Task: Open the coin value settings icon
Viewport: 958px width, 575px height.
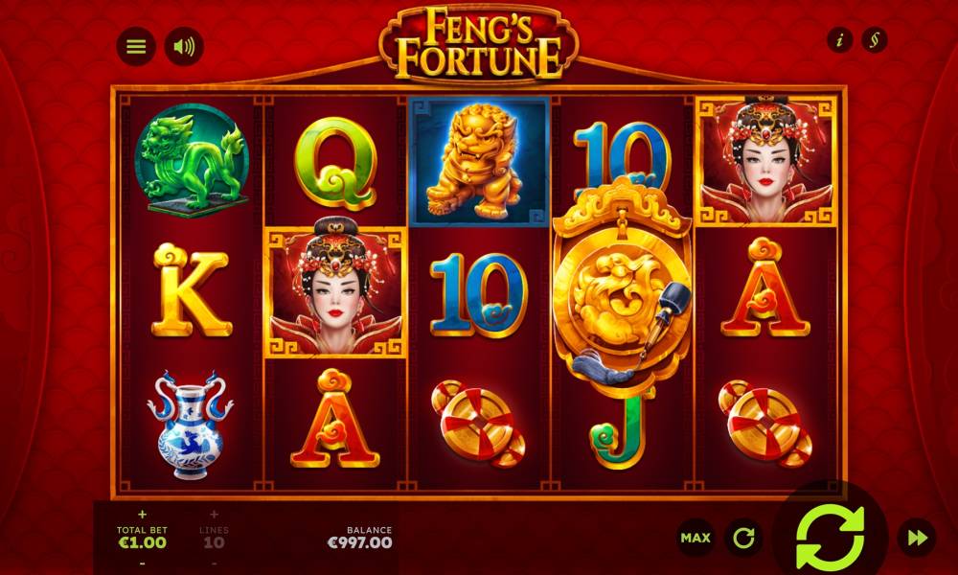Action: click(875, 40)
